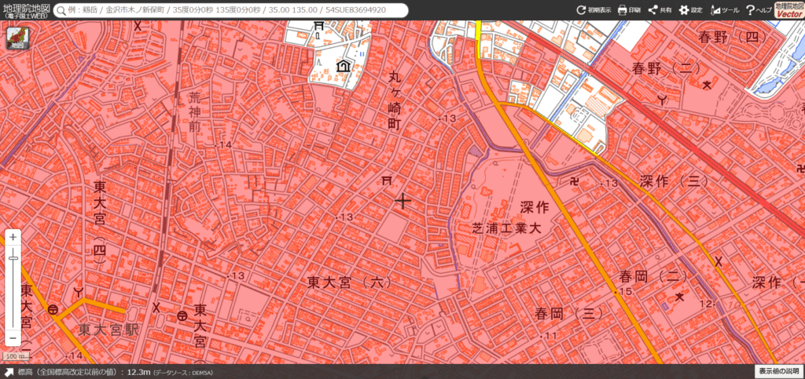The height and width of the screenshot is (379, 805).
Task: Open 設定 settings gear menu
Action: pyautogui.click(x=690, y=10)
